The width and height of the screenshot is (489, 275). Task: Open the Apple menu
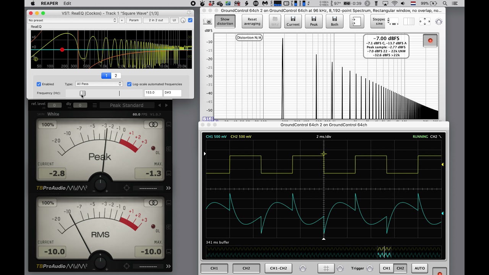point(32,3)
